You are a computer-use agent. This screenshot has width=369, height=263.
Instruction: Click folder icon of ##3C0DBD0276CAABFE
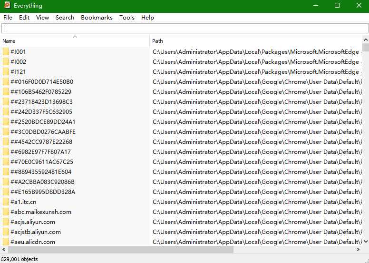(x=6, y=132)
